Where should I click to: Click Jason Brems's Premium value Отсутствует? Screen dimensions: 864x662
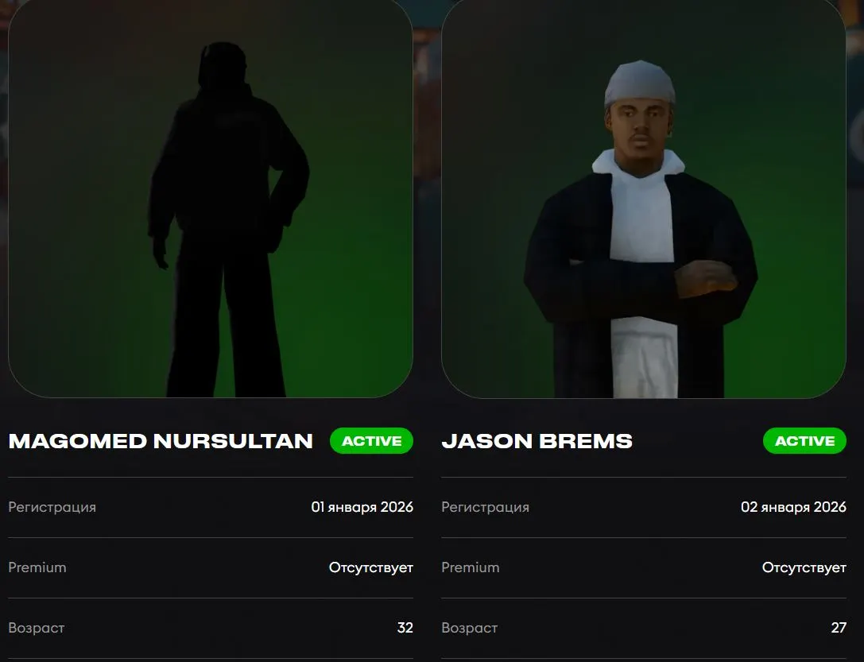click(804, 567)
